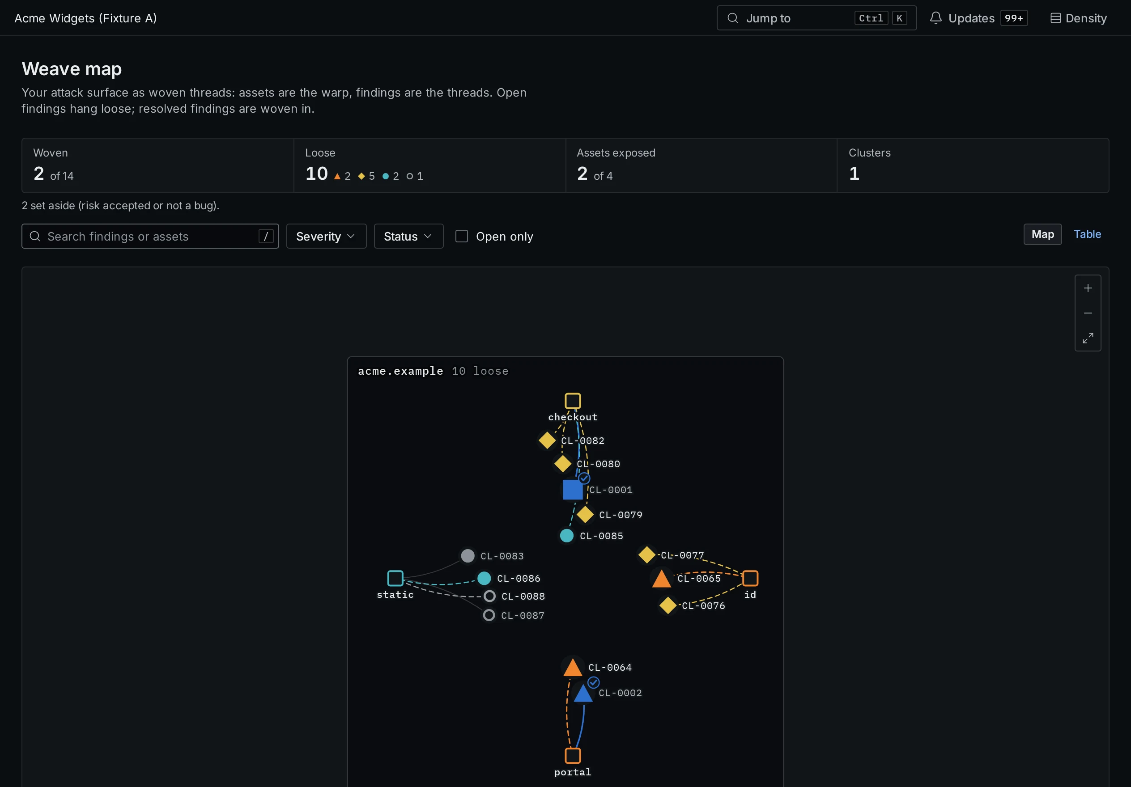
Task: Select the id asset node
Action: tap(750, 578)
